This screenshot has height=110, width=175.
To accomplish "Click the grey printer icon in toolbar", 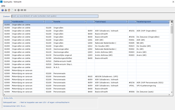I will tap(6, 10).
